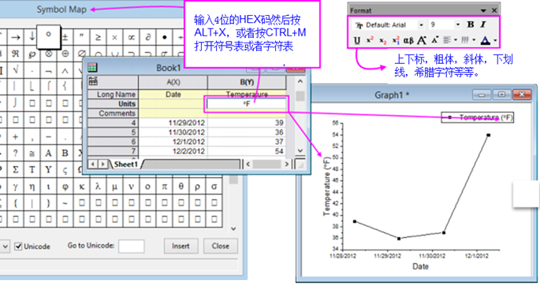Apply subscript formatting (x₂)
The image size is (540, 286).
(382, 41)
